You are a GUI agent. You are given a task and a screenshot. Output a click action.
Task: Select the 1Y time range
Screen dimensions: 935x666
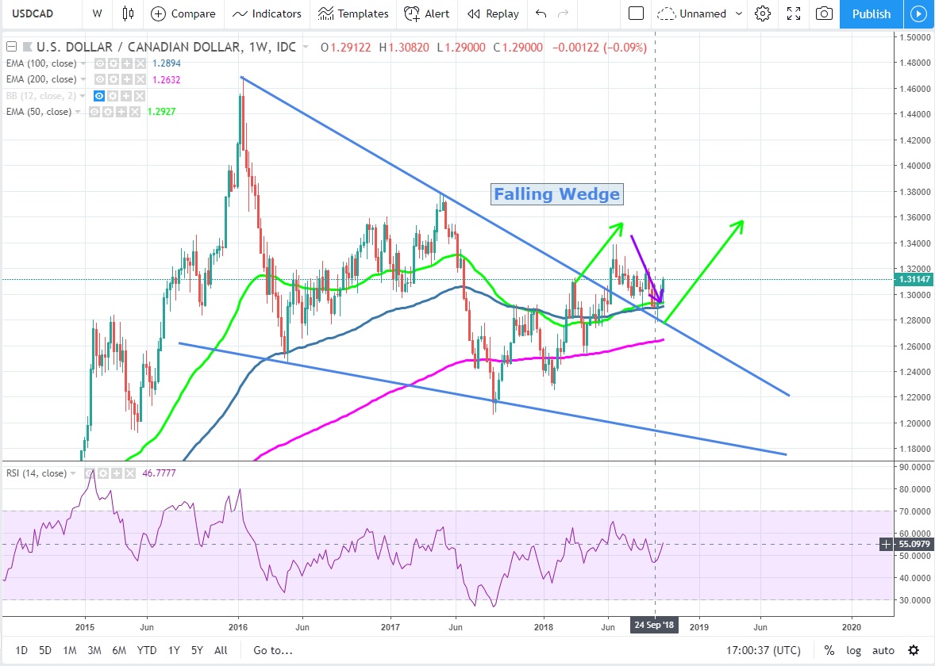(x=173, y=650)
